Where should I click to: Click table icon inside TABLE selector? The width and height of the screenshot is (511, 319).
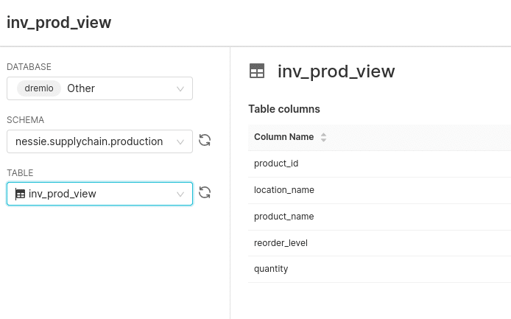(20, 194)
